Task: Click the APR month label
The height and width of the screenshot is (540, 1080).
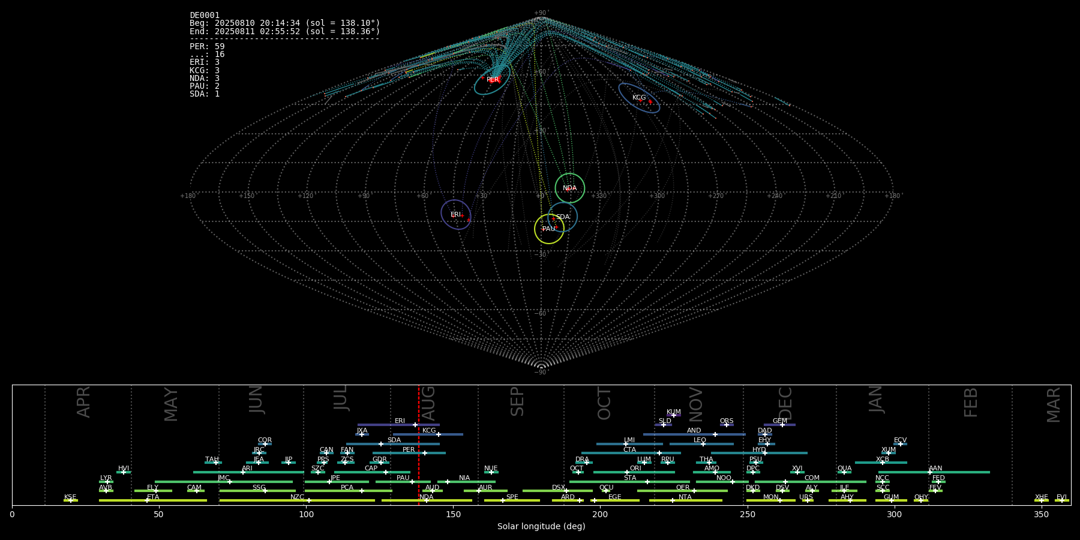Action: pyautogui.click(x=83, y=402)
